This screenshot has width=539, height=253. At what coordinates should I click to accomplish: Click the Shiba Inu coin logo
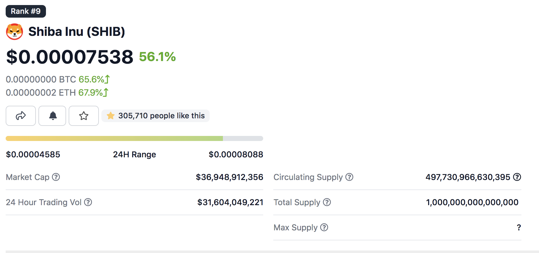pyautogui.click(x=14, y=32)
